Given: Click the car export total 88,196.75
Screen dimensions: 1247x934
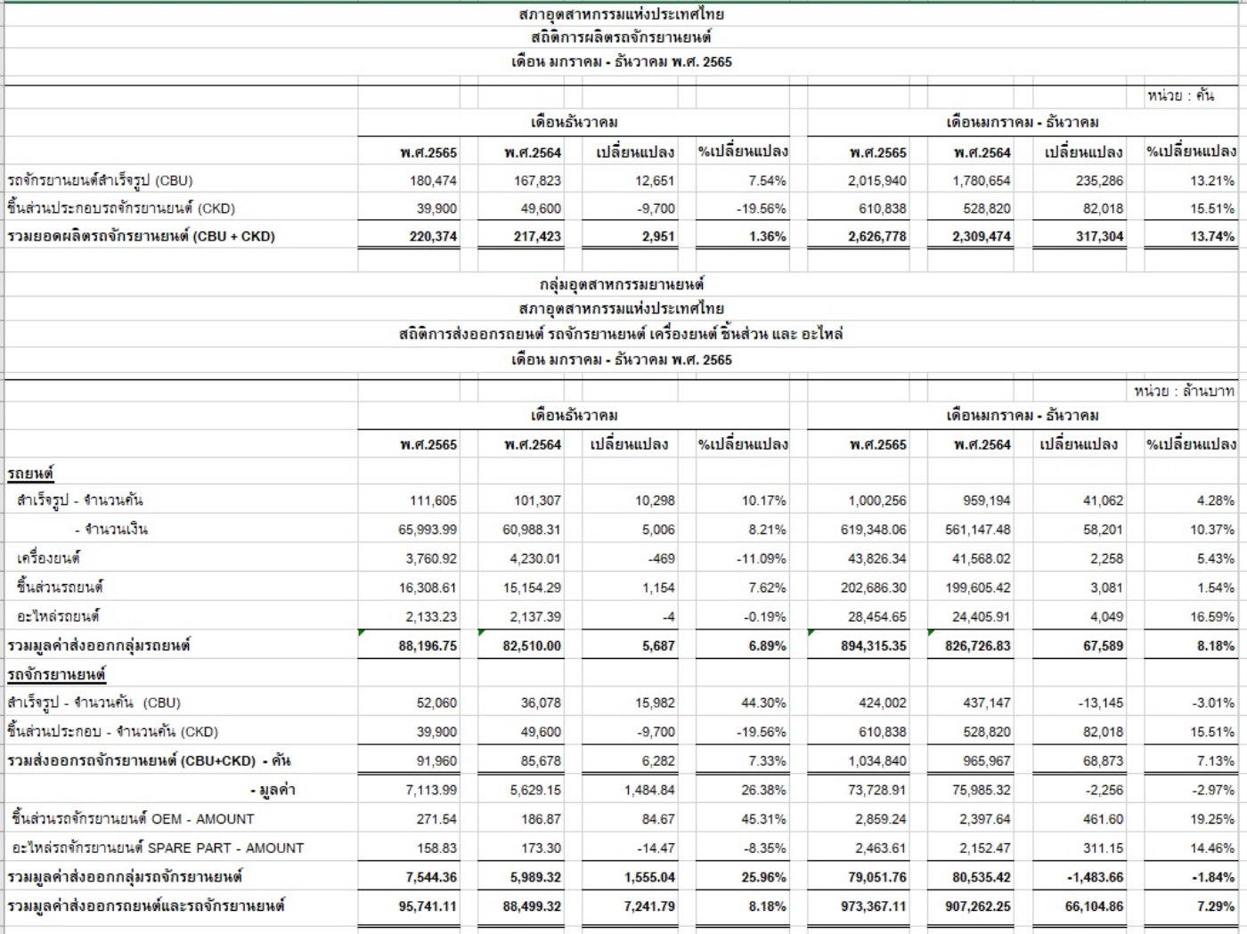Looking at the screenshot, I should pos(428,646).
